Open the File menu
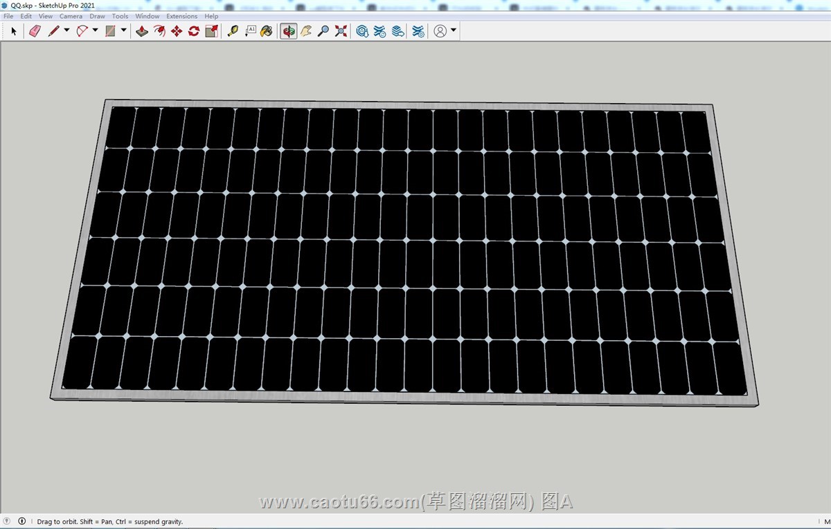 8,16
